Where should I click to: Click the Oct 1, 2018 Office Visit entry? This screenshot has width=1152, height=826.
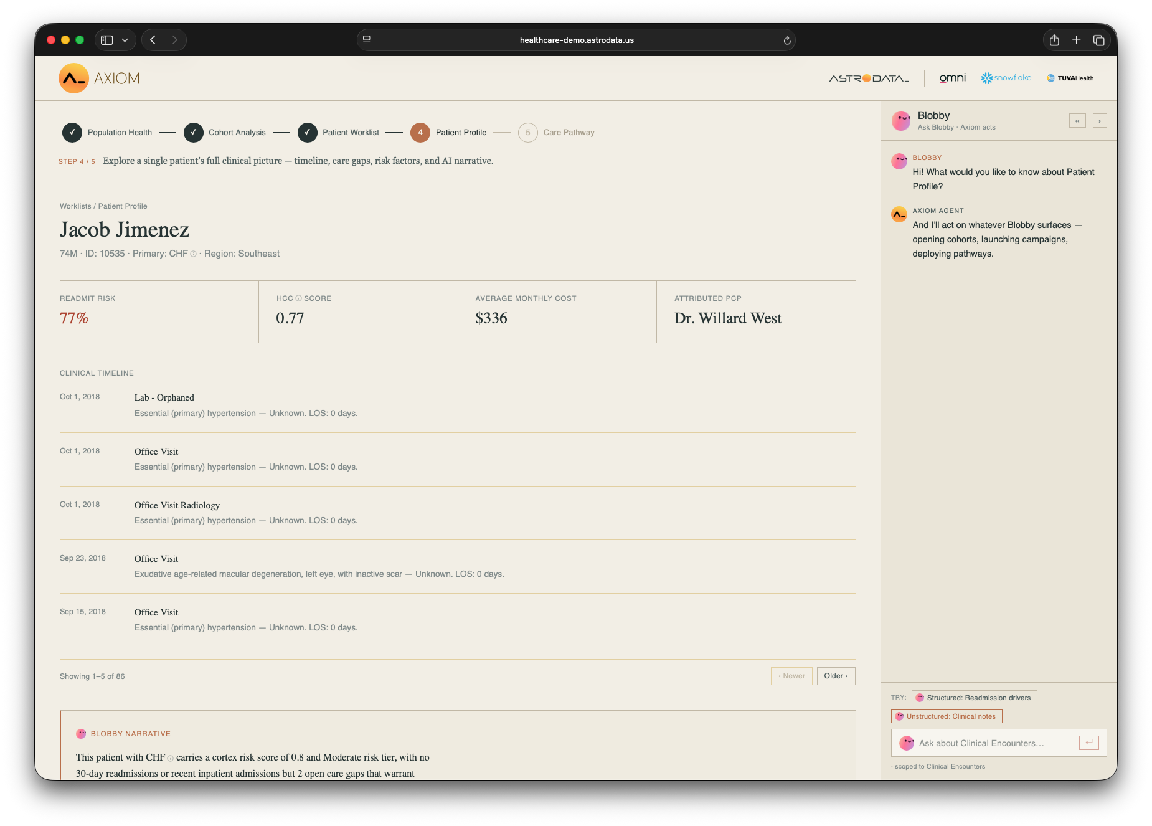click(x=458, y=459)
